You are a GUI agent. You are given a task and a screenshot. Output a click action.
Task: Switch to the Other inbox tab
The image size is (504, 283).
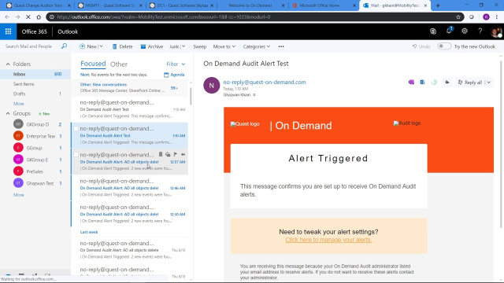coord(119,64)
